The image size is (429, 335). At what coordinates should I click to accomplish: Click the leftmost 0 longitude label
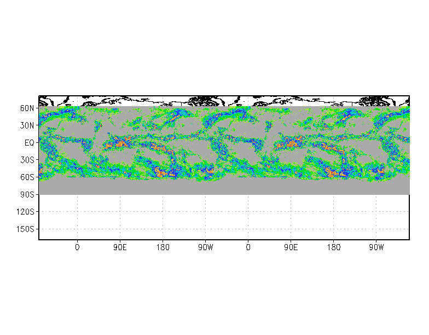coord(77,247)
